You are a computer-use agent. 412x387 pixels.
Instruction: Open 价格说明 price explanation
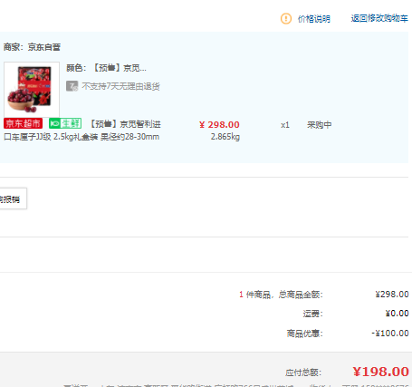pyautogui.click(x=314, y=19)
